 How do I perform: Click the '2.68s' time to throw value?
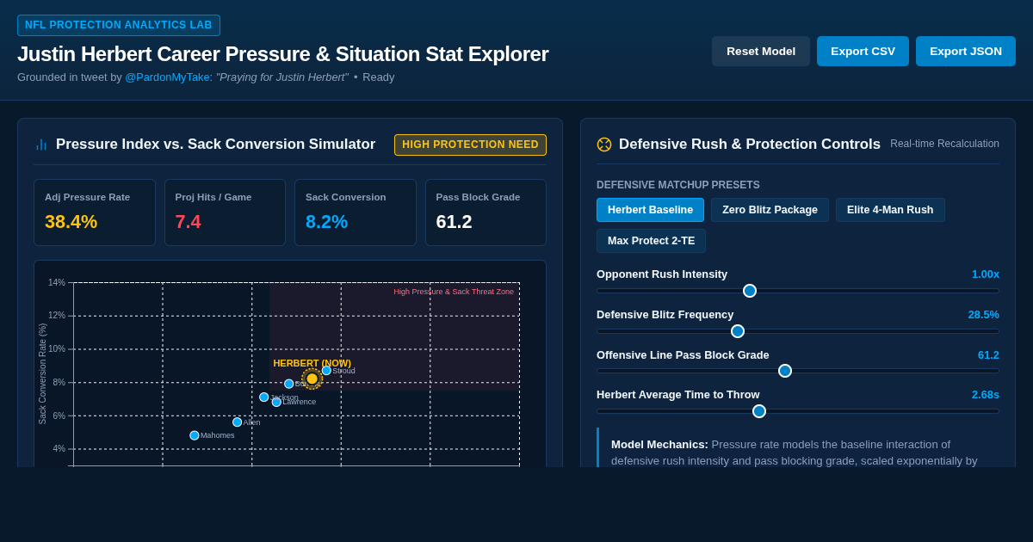pyautogui.click(x=986, y=394)
